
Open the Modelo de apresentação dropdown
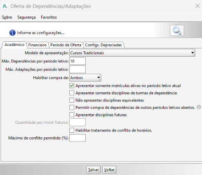(x=132, y=53)
